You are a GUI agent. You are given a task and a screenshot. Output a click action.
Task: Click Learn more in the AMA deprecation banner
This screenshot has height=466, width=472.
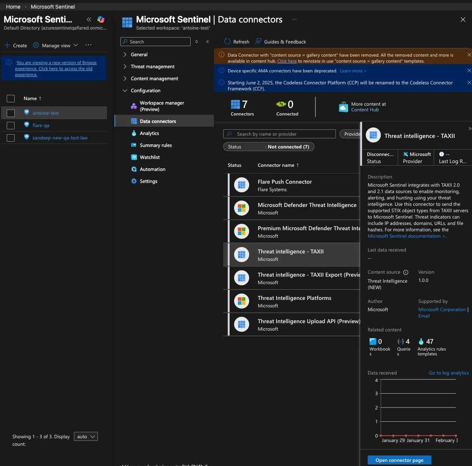[353, 71]
